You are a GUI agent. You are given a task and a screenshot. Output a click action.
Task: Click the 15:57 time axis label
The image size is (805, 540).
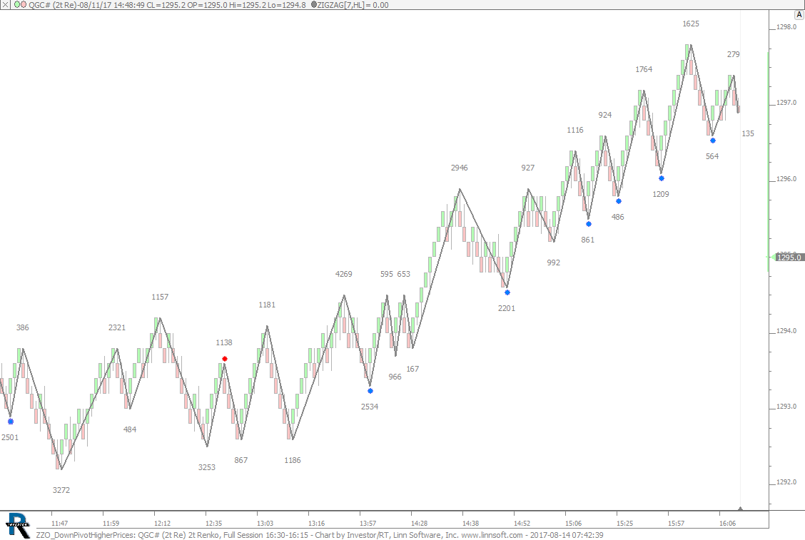pos(676,523)
